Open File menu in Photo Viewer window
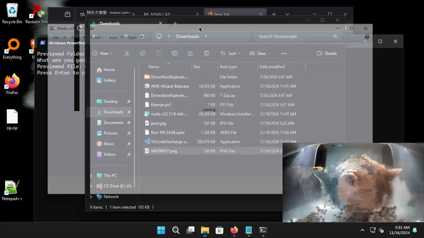The image size is (424, 238). 56,37
